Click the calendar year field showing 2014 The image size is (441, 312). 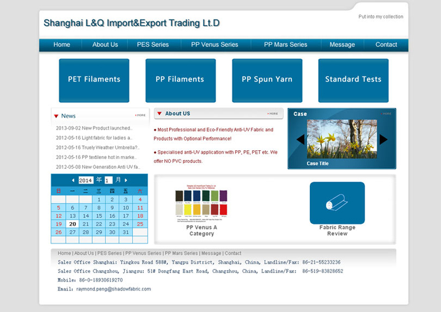click(86, 180)
